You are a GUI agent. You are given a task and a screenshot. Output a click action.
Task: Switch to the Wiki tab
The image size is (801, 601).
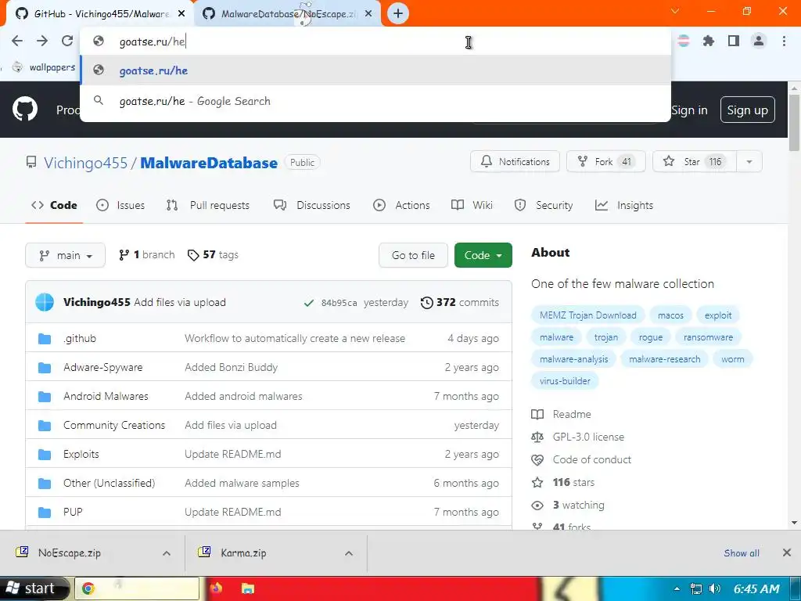(x=472, y=206)
